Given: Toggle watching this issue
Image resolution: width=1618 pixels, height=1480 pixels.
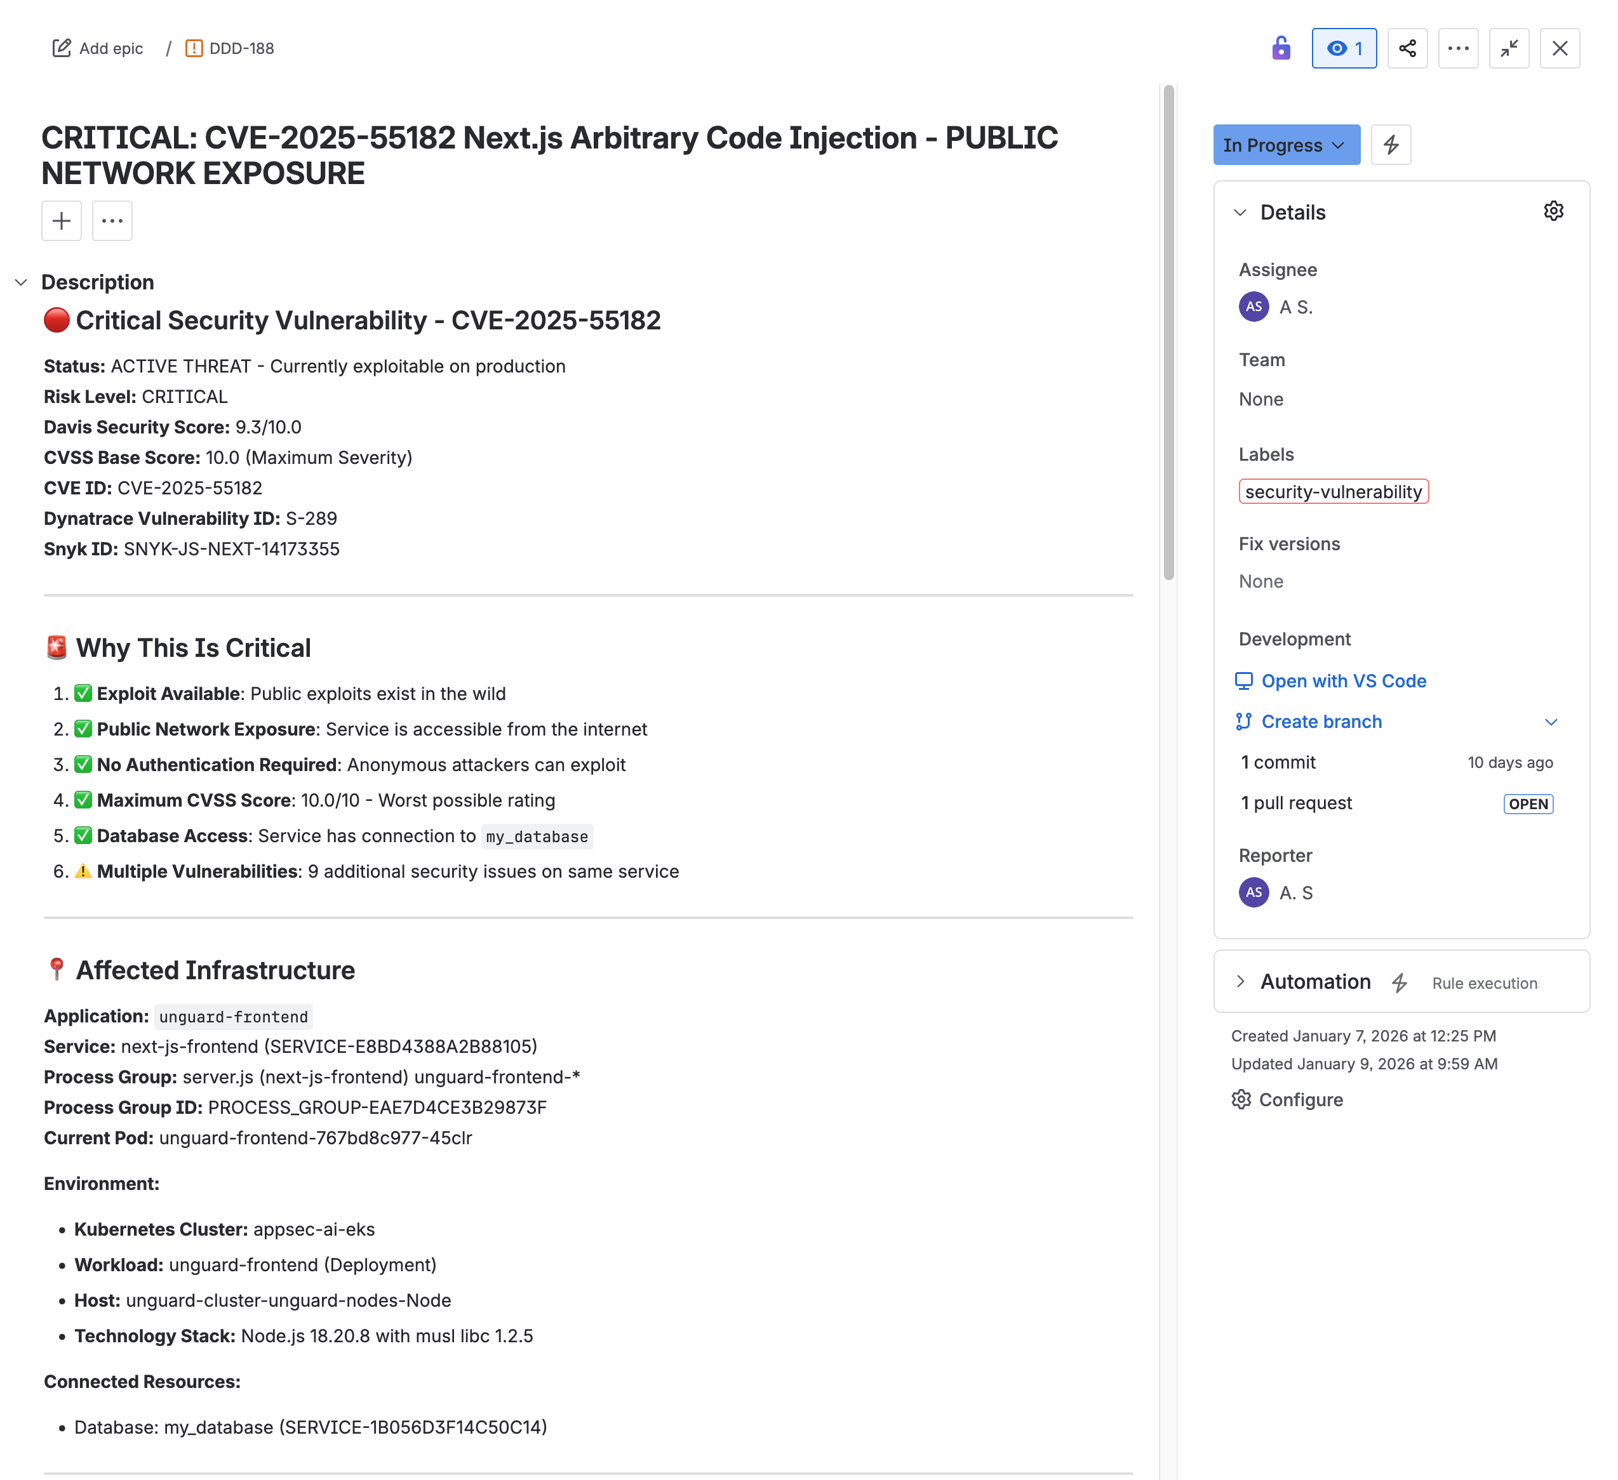Looking at the screenshot, I should click(1344, 48).
